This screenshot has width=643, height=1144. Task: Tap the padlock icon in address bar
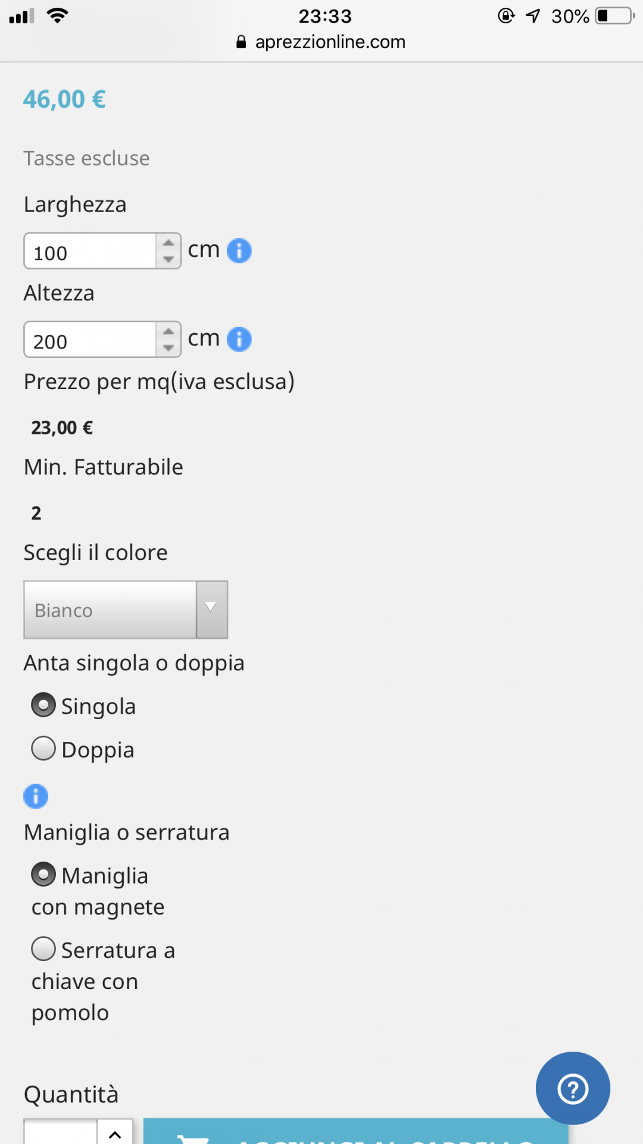[241, 42]
